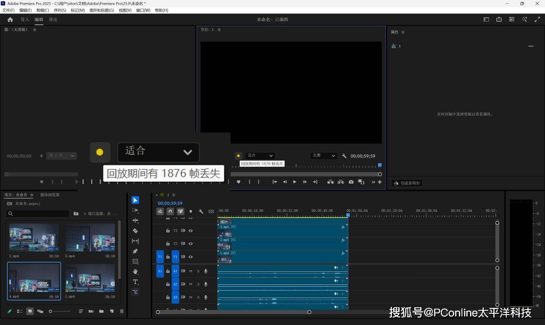Select the Pen tool in the tools panel
The image size is (545, 325).
click(x=135, y=251)
